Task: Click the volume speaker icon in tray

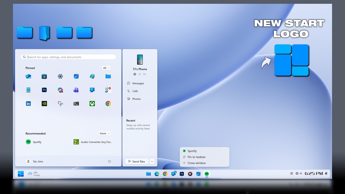Action: tap(301, 174)
